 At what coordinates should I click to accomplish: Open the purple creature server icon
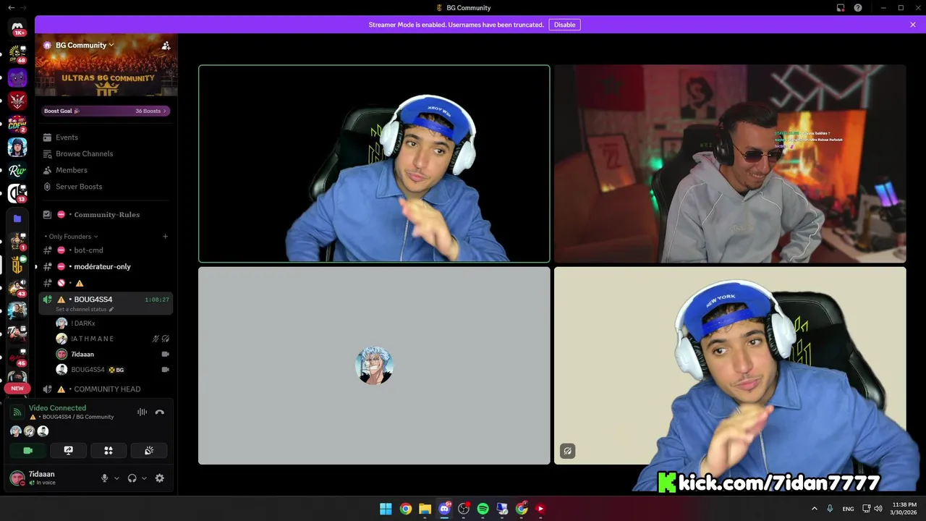(17, 77)
